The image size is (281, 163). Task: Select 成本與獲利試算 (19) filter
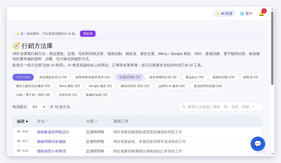pos(163,77)
